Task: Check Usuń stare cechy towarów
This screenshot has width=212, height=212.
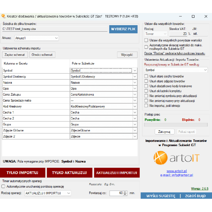Action: (x=146, y=76)
